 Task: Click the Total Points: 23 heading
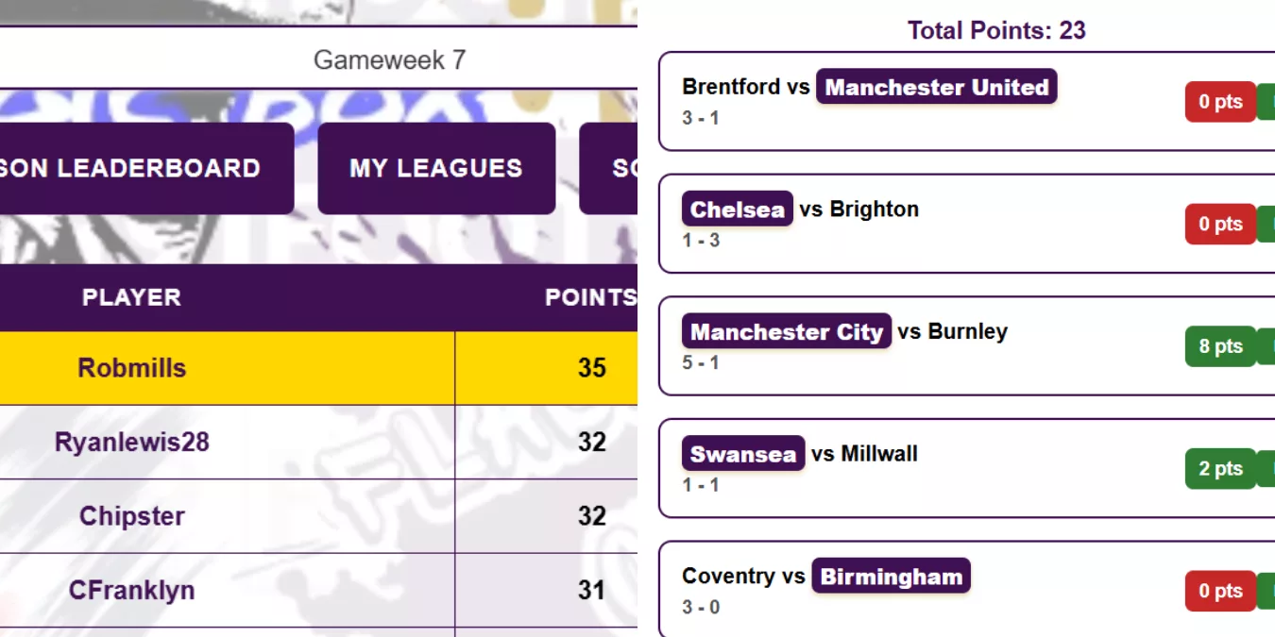[x=996, y=30]
